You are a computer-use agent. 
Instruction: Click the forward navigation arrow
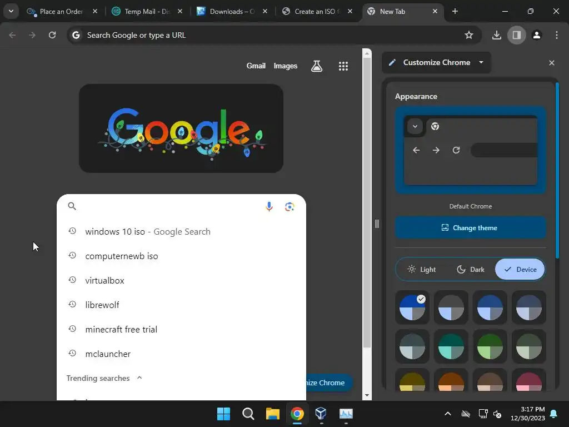(32, 35)
